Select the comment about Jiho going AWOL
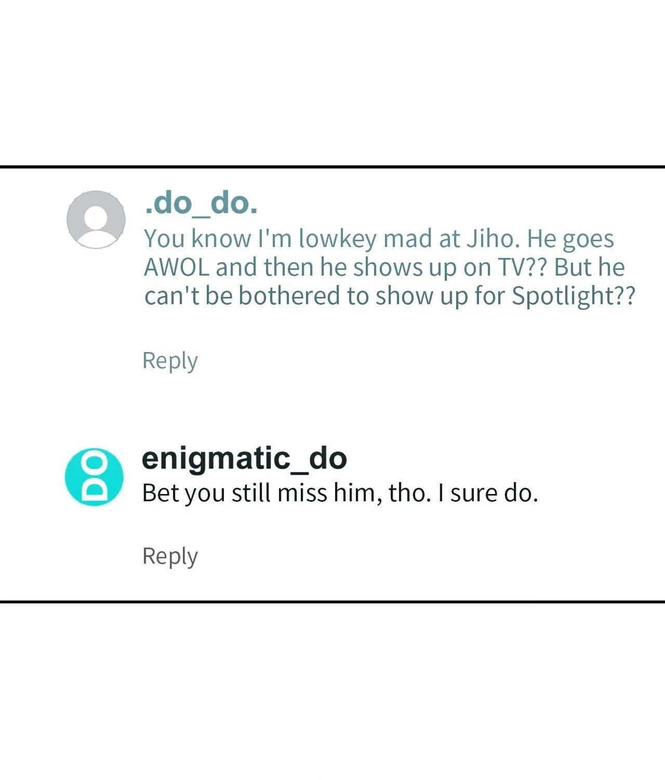Image resolution: width=665 pixels, height=780 pixels. coord(390,267)
